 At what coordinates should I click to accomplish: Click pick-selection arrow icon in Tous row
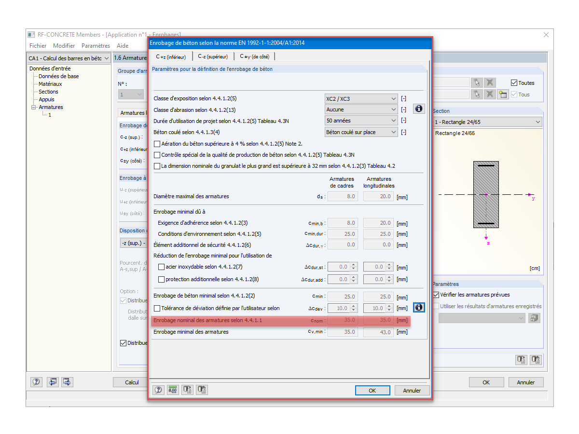477,94
